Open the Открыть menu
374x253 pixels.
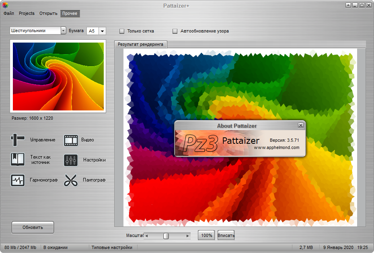click(48, 13)
